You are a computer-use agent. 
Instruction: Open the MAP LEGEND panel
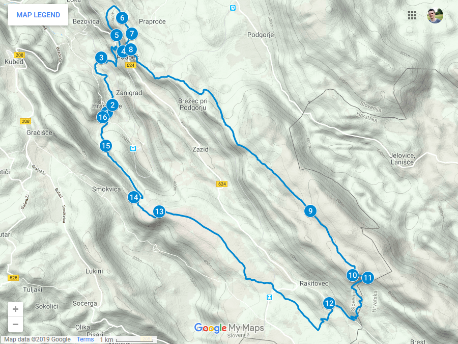[38, 15]
